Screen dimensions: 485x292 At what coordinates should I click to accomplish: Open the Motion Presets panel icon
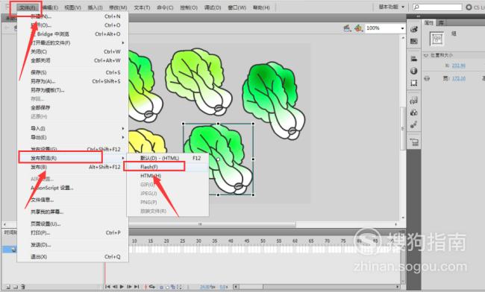click(x=414, y=124)
